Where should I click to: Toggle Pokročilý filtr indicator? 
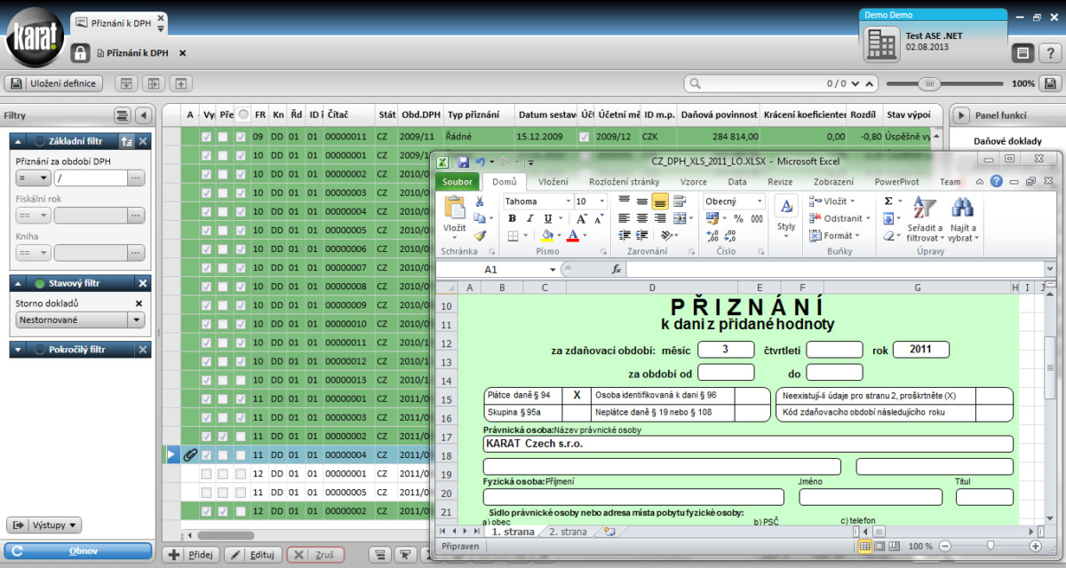40,350
